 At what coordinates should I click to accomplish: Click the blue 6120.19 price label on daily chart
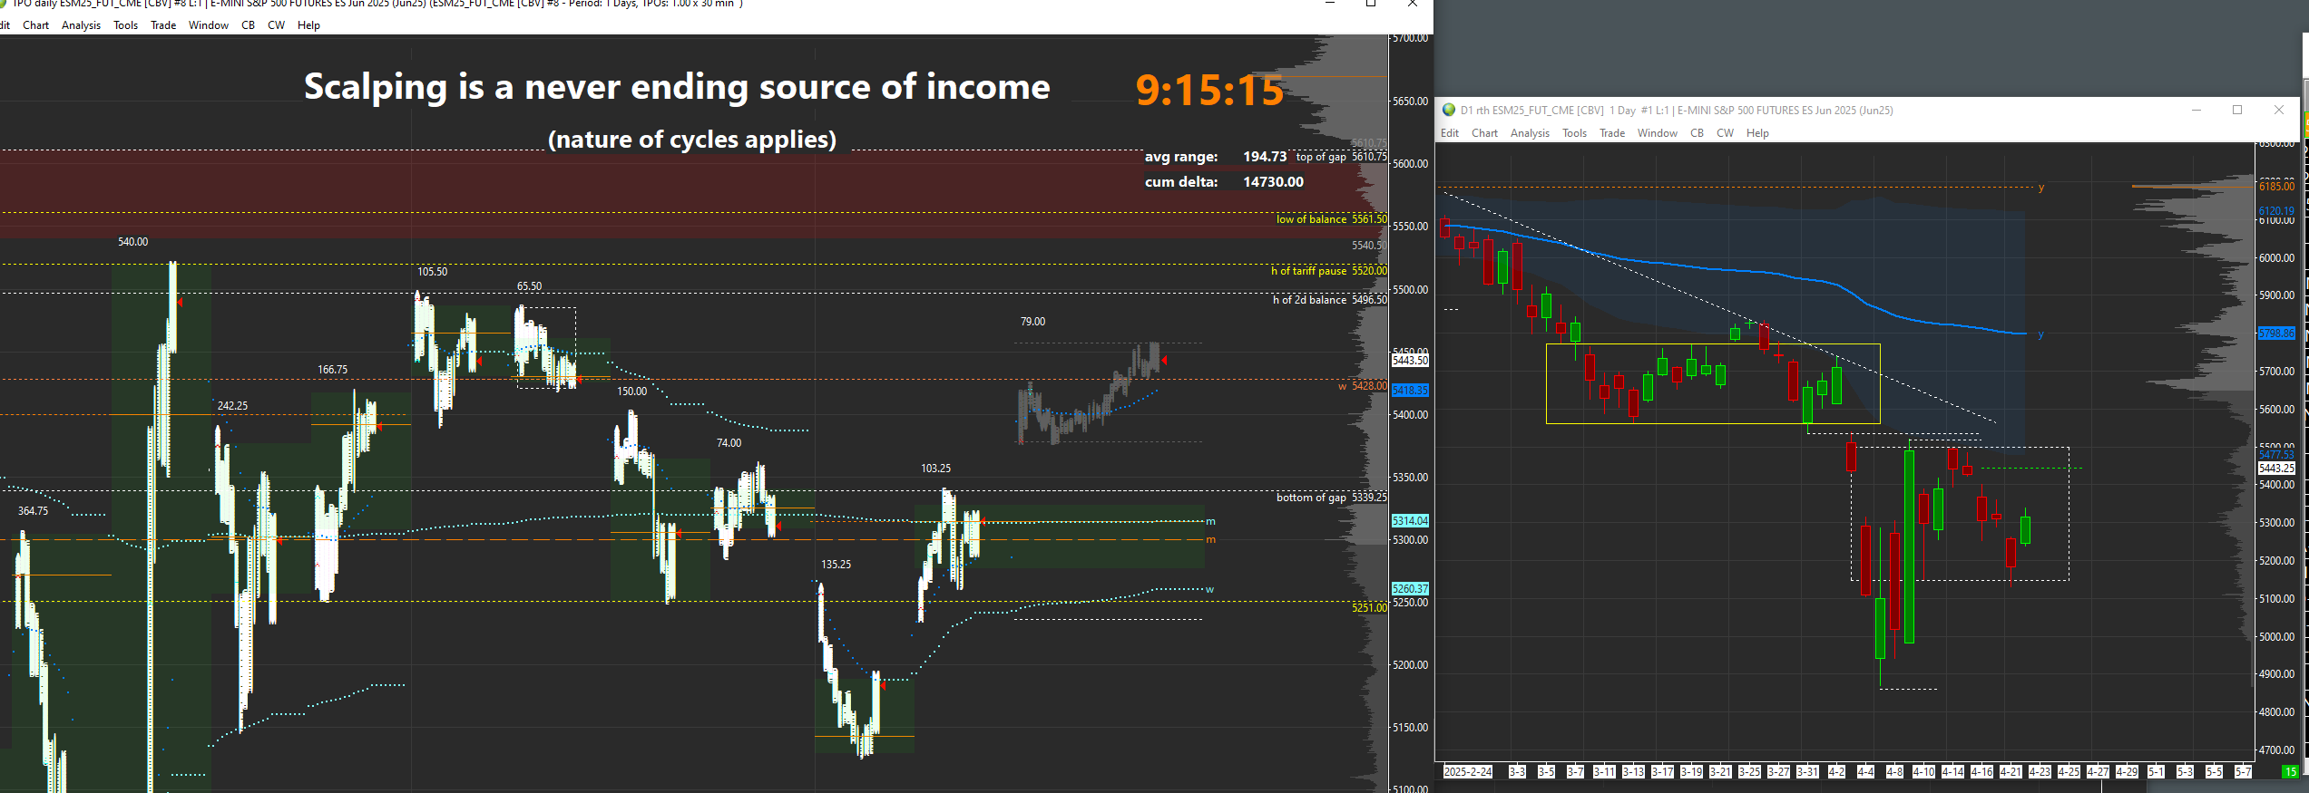2276,211
